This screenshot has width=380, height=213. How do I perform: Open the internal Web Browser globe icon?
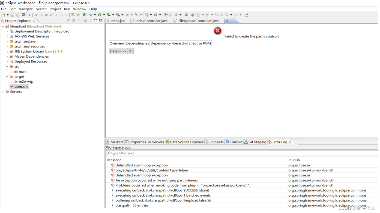[186, 15]
